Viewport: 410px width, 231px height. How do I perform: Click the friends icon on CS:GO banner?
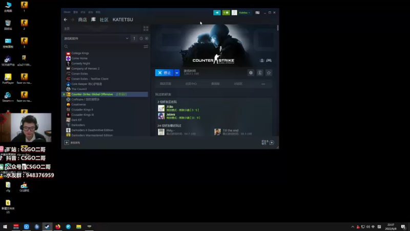click(262, 61)
